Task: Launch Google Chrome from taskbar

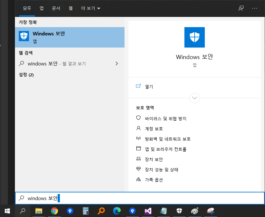Action: coord(54,211)
